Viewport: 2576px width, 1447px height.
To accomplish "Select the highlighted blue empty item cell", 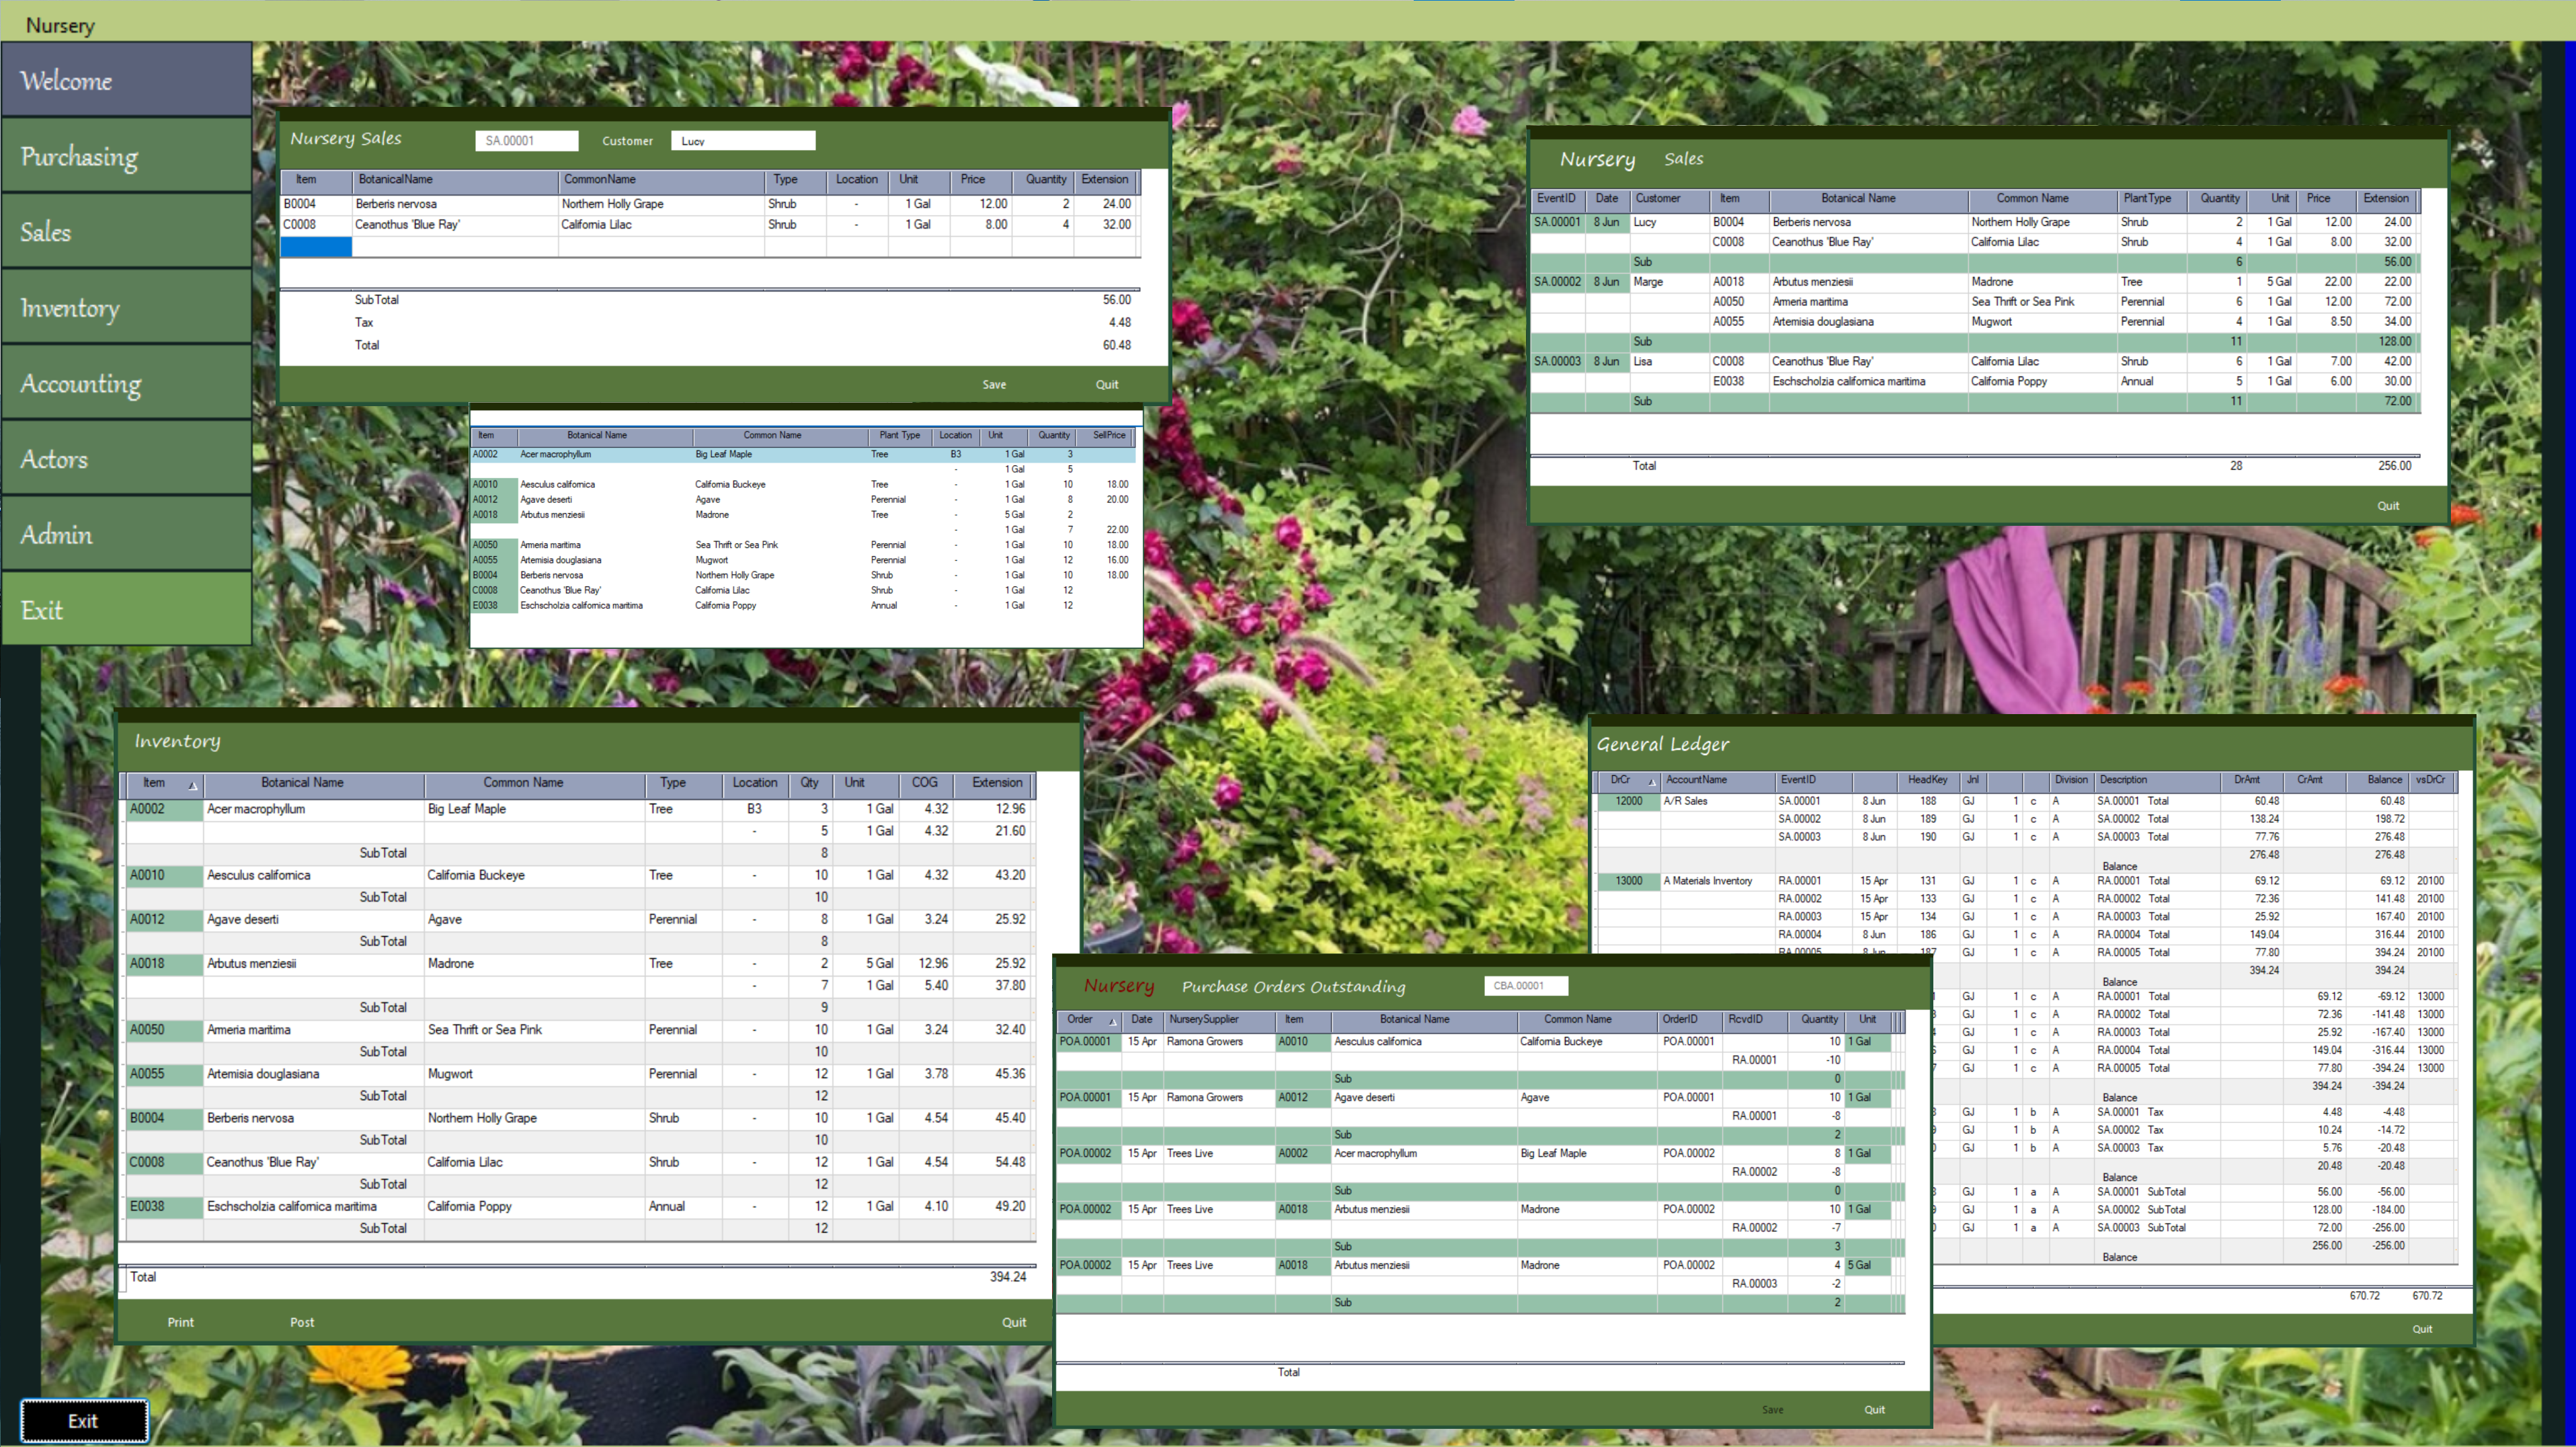I will pyautogui.click(x=316, y=246).
